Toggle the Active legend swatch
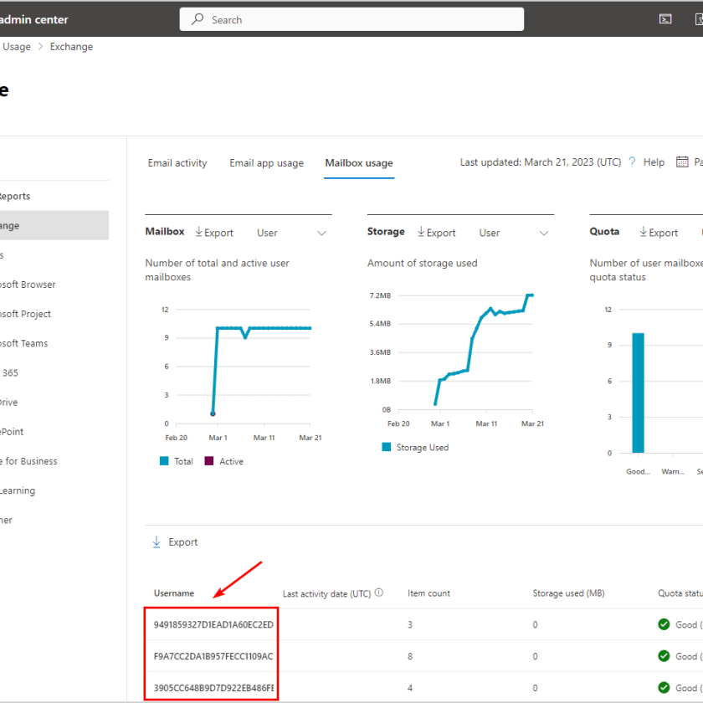Screen dimensions: 703x703 point(209,461)
